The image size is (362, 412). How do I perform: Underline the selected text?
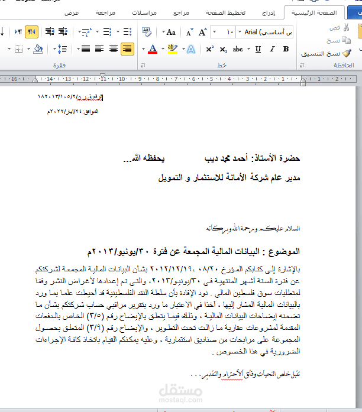pos(258,49)
